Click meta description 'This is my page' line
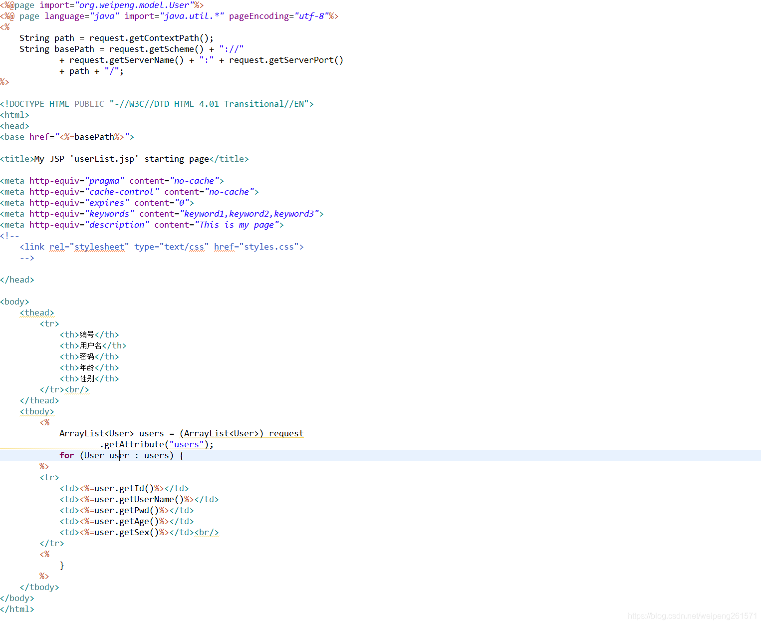Screen dimensions: 761x625 point(142,225)
